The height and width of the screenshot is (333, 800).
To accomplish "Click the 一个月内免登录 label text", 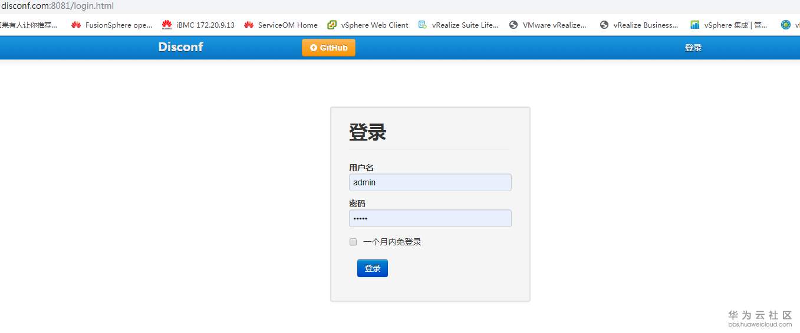I will (393, 242).
